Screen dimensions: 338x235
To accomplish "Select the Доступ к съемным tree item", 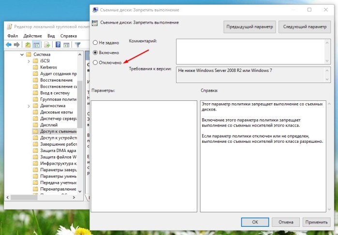I will point(58,131).
